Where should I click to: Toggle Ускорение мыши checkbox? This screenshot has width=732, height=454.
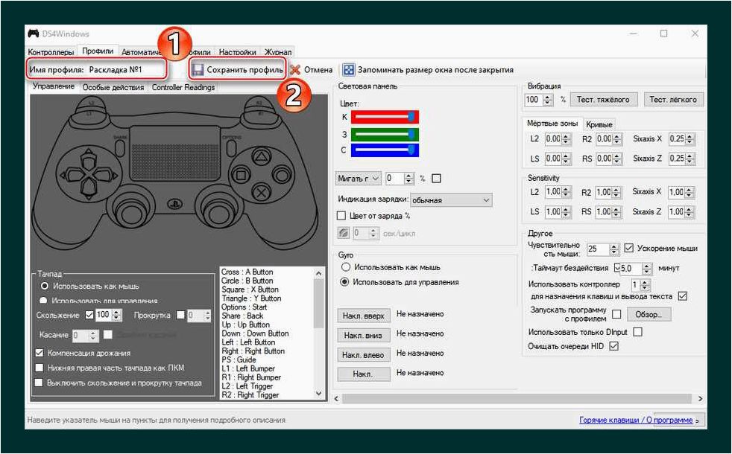pyautogui.click(x=629, y=248)
